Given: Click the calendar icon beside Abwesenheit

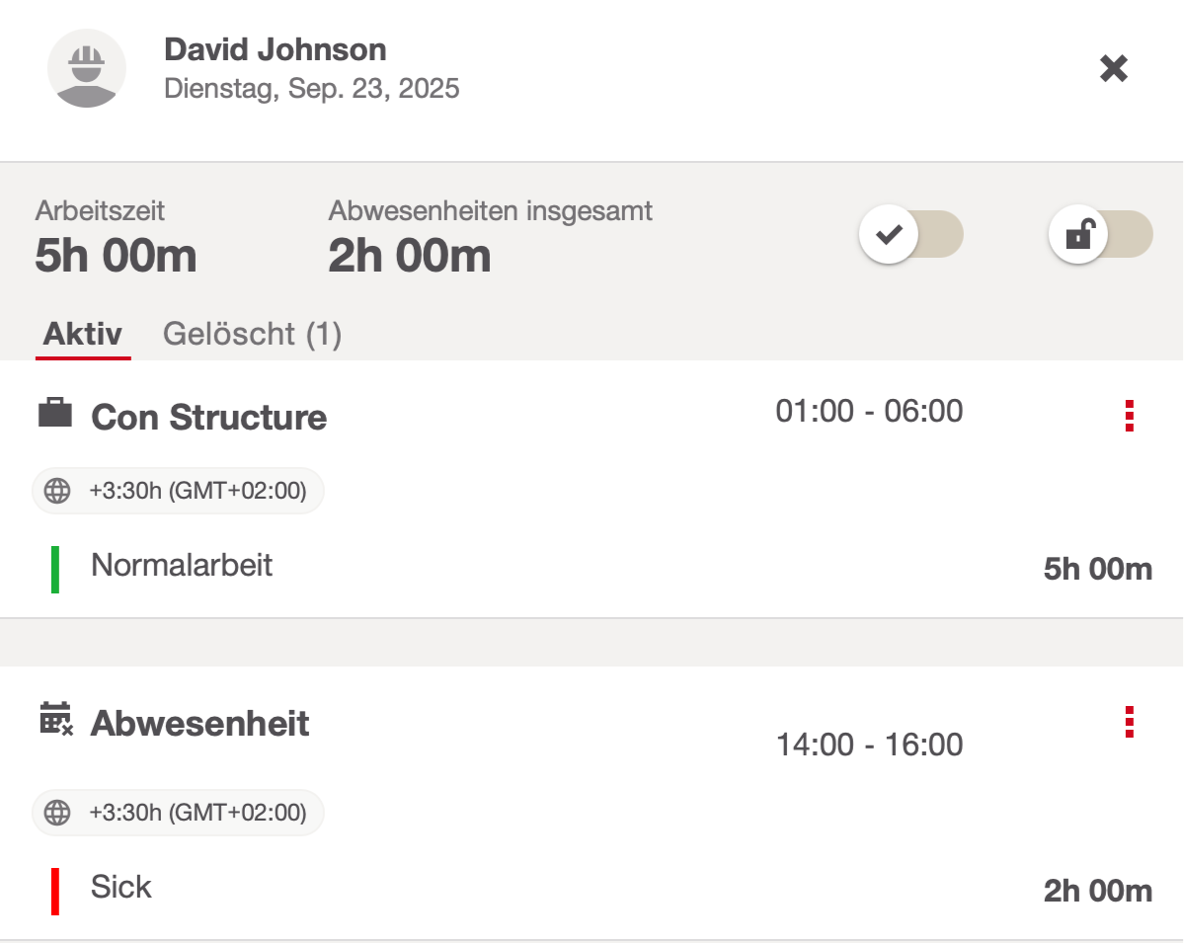Looking at the screenshot, I should click(x=55, y=720).
